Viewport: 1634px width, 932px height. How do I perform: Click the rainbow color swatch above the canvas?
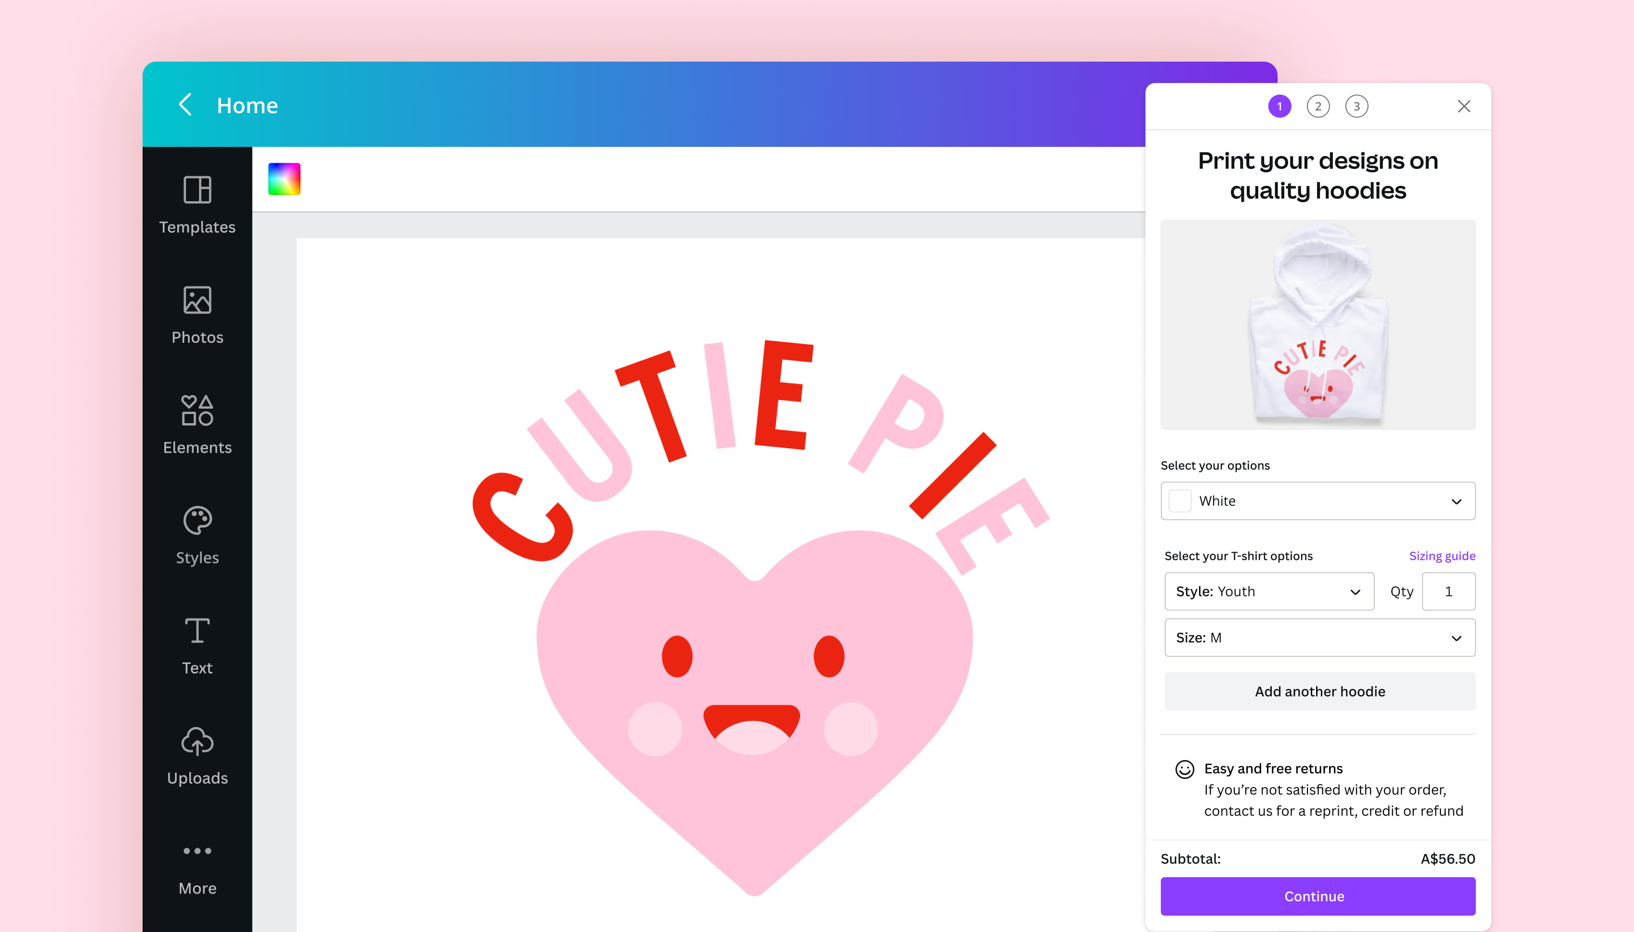pyautogui.click(x=284, y=179)
